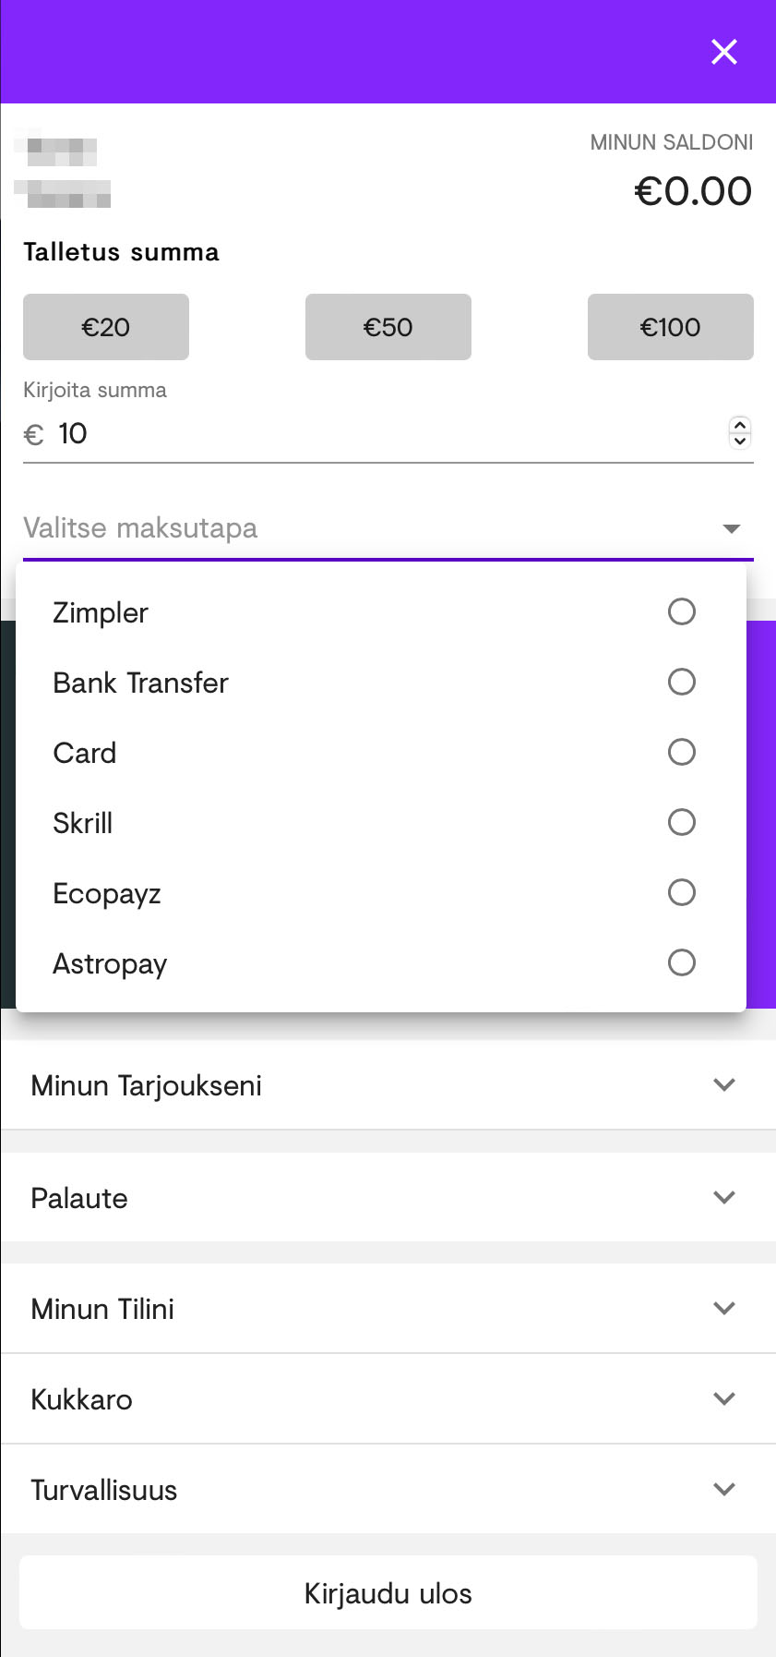This screenshot has width=776, height=1657.
Task: Expand the Kukkaro section
Action: pos(724,1398)
